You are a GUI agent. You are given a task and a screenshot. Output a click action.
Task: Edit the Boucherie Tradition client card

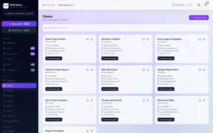(144, 39)
